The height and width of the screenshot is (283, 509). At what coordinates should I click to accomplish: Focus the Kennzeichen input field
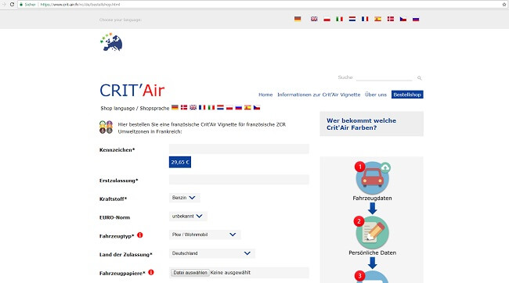[x=239, y=149]
